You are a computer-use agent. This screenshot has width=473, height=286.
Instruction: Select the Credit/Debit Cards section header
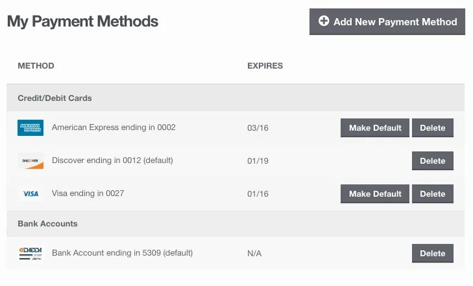(55, 98)
